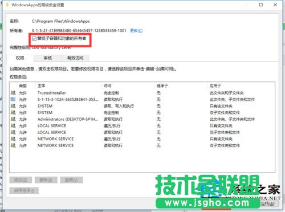Select SYSTEM entry applying to 只有该文件夹
The width and height of the screenshot is (285, 212).
(142, 106)
